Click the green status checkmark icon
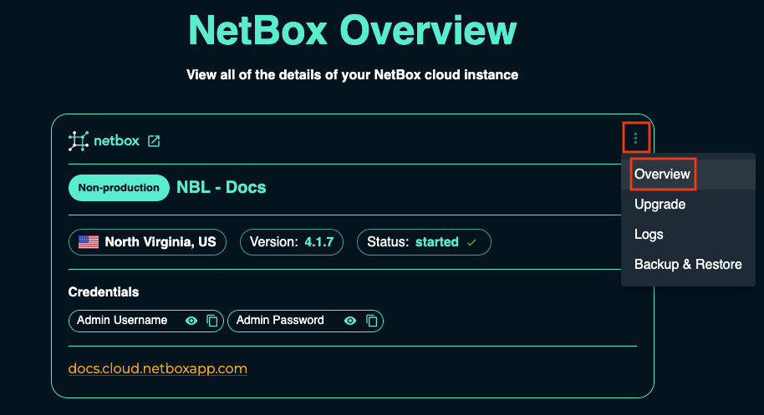764x415 pixels. click(x=472, y=242)
